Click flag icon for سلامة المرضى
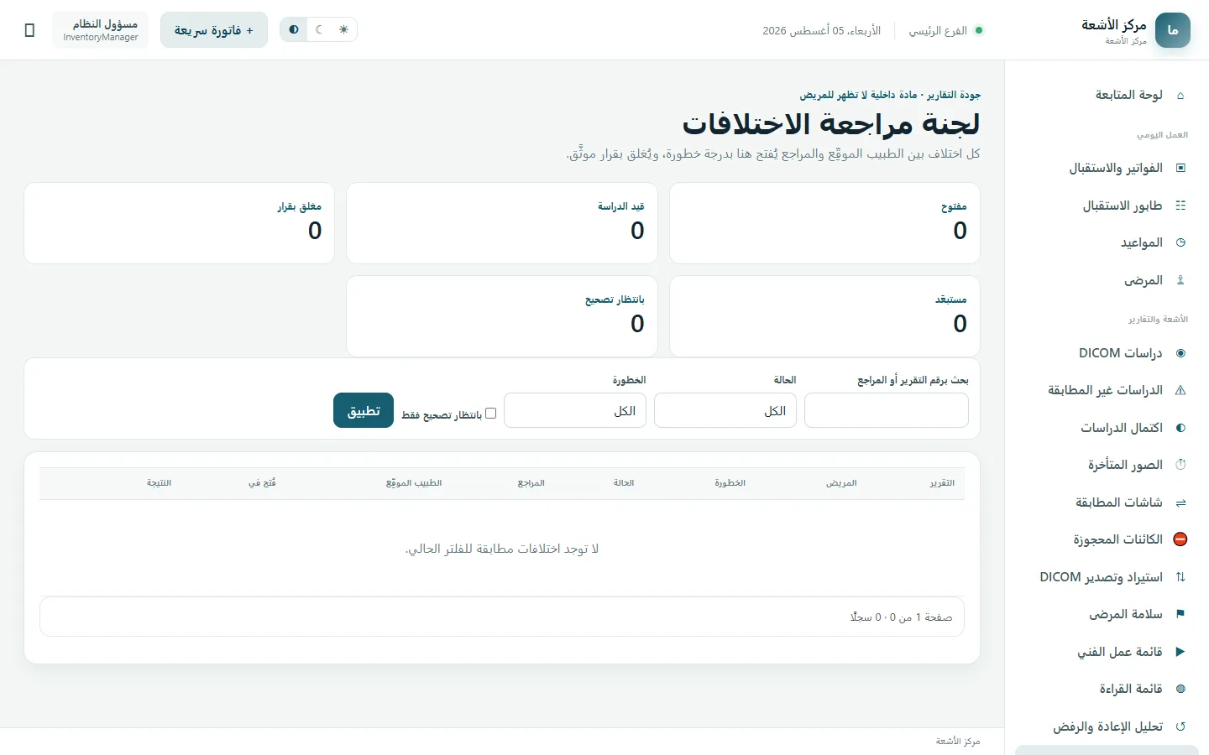Image resolution: width=1209 pixels, height=755 pixels. 1180,614
